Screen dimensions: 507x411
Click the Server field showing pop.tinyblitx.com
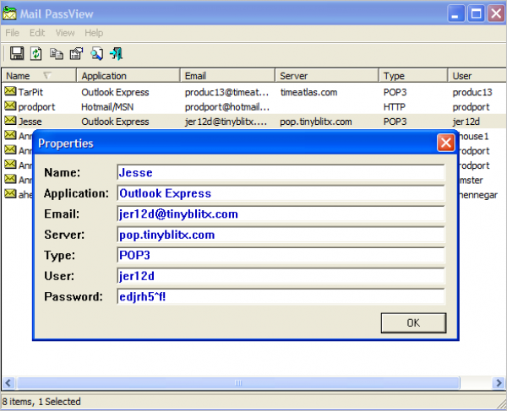281,235
